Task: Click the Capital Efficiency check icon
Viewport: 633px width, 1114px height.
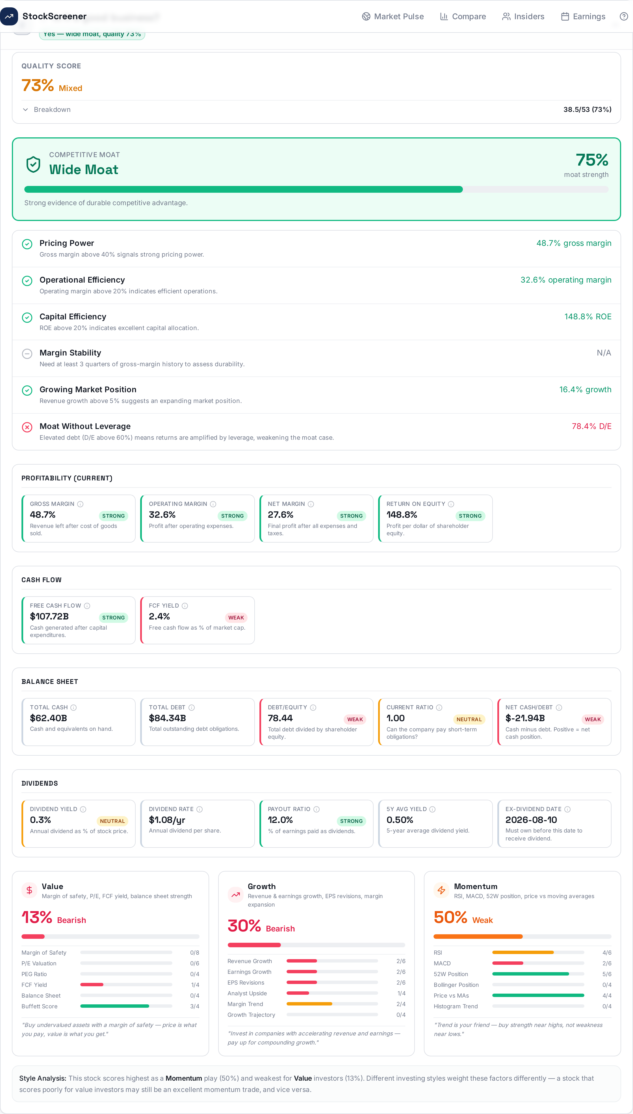Action: pyautogui.click(x=27, y=318)
